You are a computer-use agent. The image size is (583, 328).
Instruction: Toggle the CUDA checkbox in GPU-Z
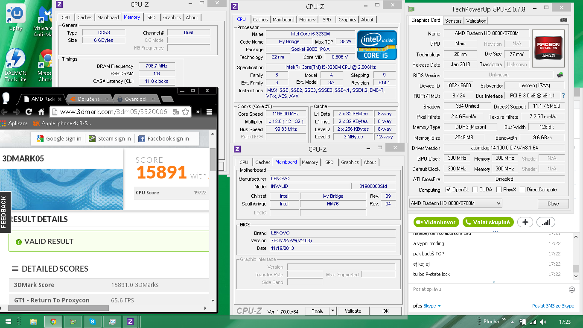pos(475,190)
